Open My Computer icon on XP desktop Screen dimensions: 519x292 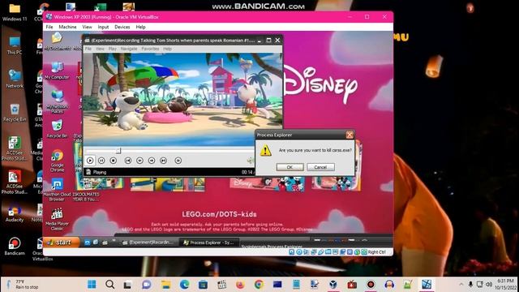point(58,71)
